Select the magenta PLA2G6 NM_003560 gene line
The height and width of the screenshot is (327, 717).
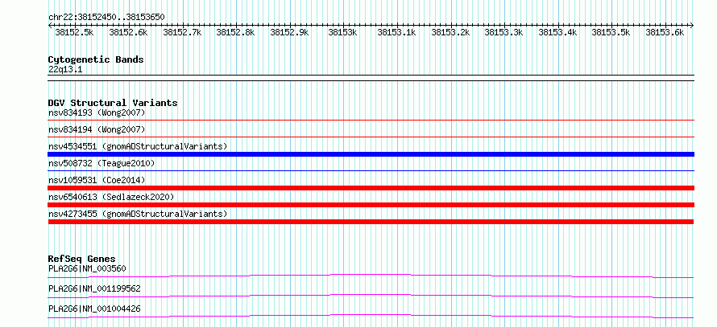[371, 276]
